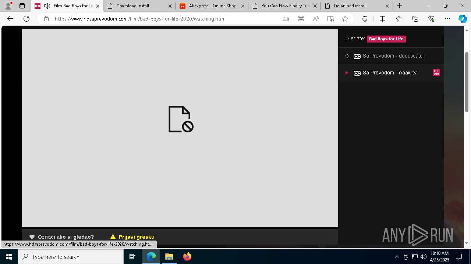Open the Windows Start menu
This screenshot has height=264, width=471.
pyautogui.click(x=9, y=257)
